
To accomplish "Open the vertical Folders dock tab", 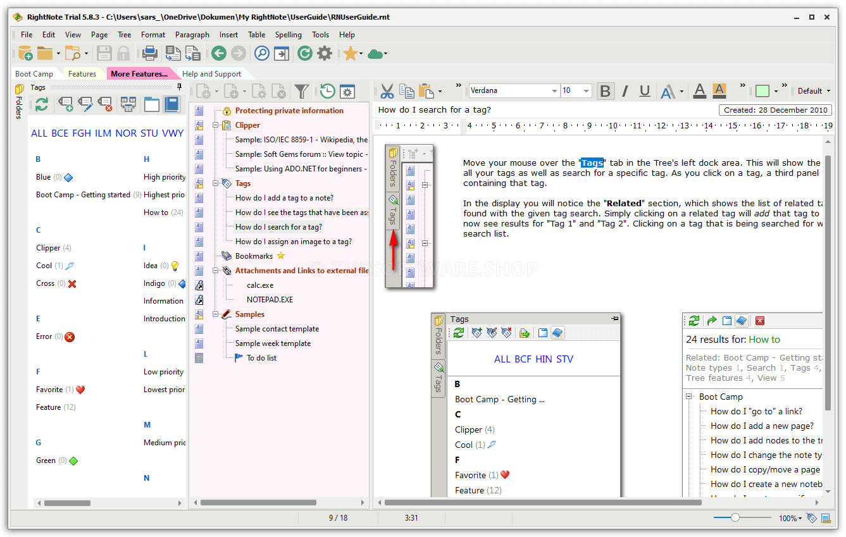I will (19, 101).
